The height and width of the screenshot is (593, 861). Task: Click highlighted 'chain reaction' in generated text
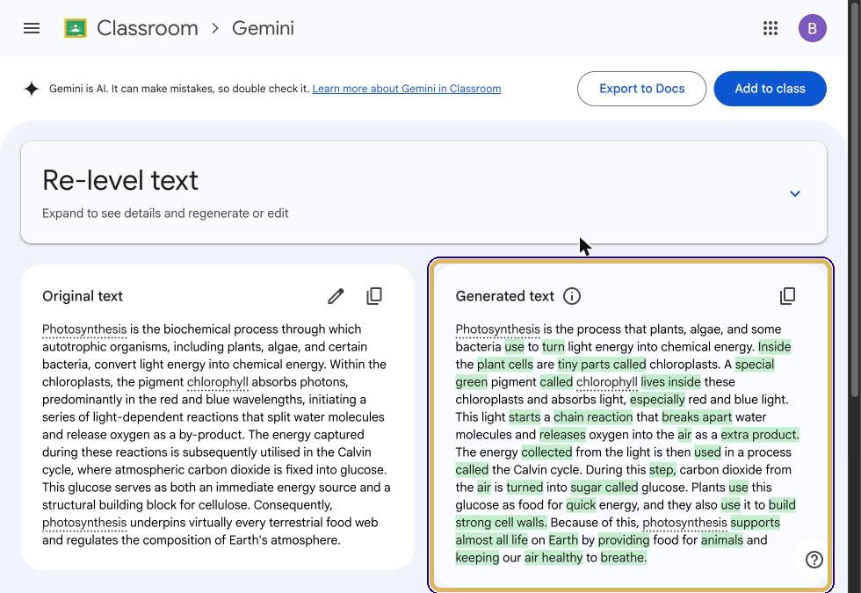pos(593,416)
